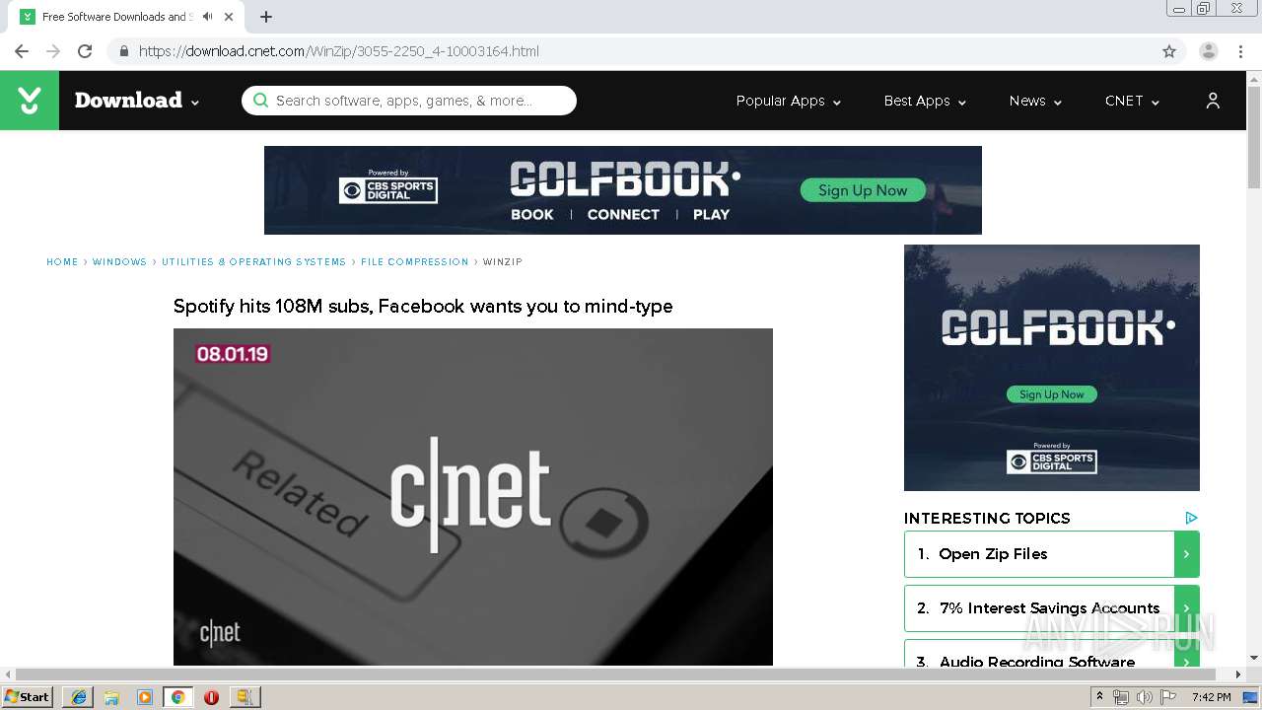The image size is (1262, 710).
Task: Open Chrome profile avatar icon
Action: [1209, 51]
